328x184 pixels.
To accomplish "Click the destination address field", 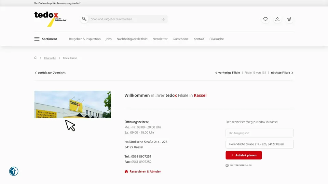I will [260, 144].
